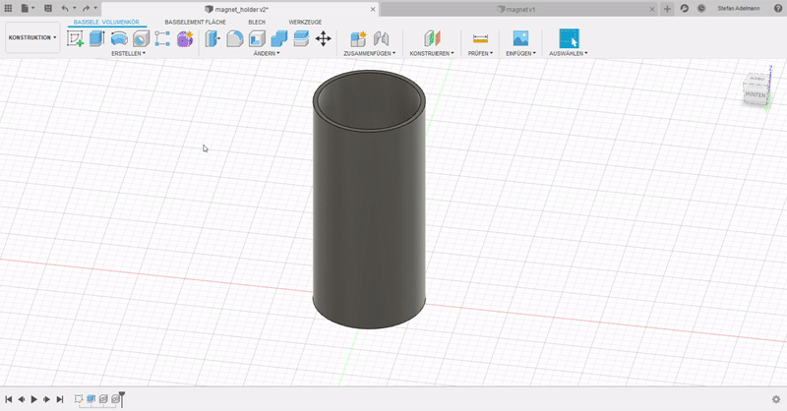Click the Measure tool icon

[x=480, y=39]
